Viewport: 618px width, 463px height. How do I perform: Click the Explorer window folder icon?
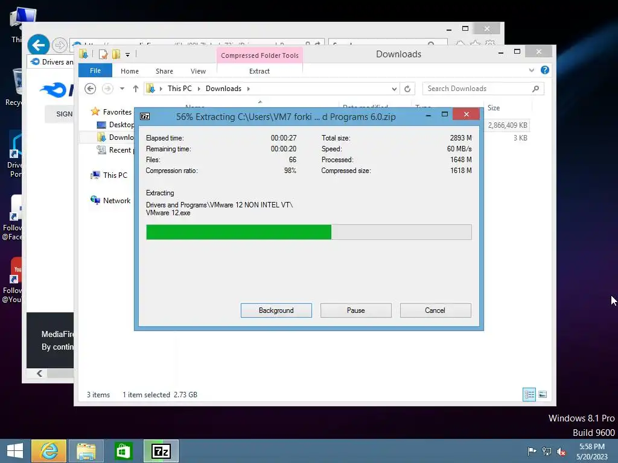click(x=83, y=54)
